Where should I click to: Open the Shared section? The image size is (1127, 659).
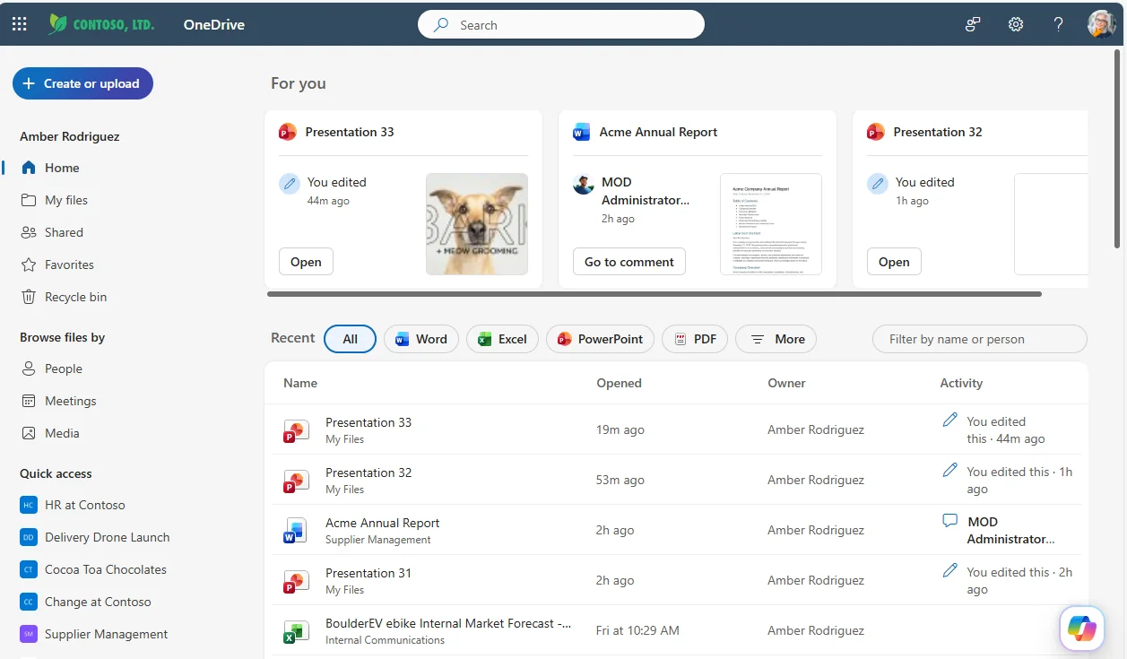coord(64,232)
